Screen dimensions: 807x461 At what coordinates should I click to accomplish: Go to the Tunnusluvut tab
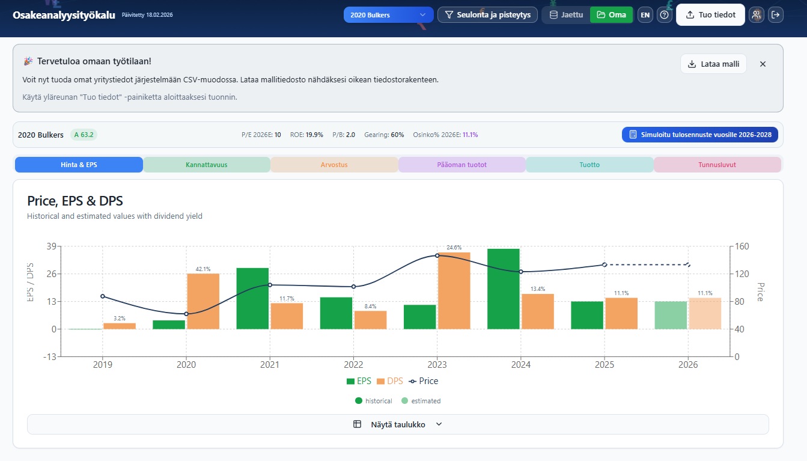point(717,165)
